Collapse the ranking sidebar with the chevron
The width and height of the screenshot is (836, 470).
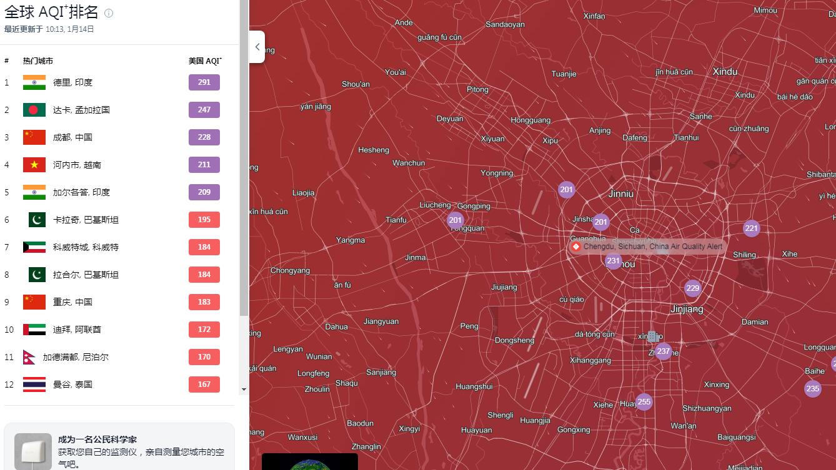[x=257, y=47]
